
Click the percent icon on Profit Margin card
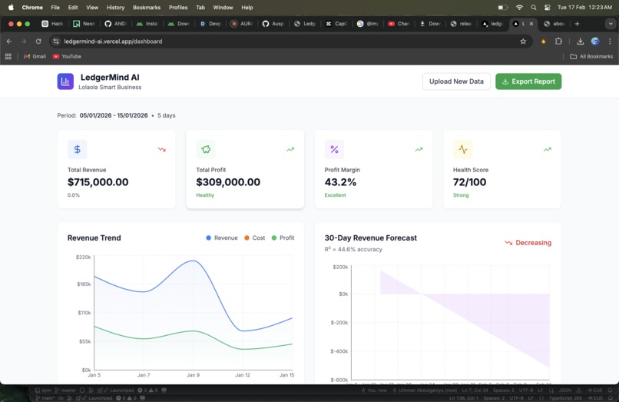click(334, 149)
